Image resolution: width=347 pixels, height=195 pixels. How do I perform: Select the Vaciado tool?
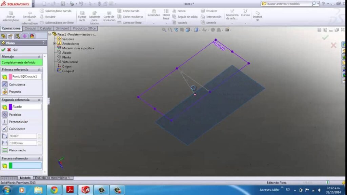point(180,23)
